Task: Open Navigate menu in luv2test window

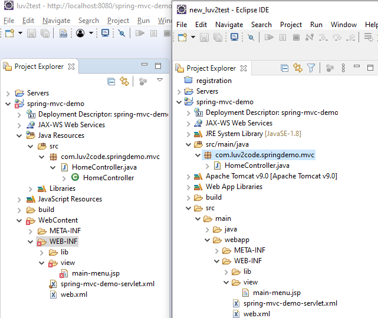Action: (57, 21)
